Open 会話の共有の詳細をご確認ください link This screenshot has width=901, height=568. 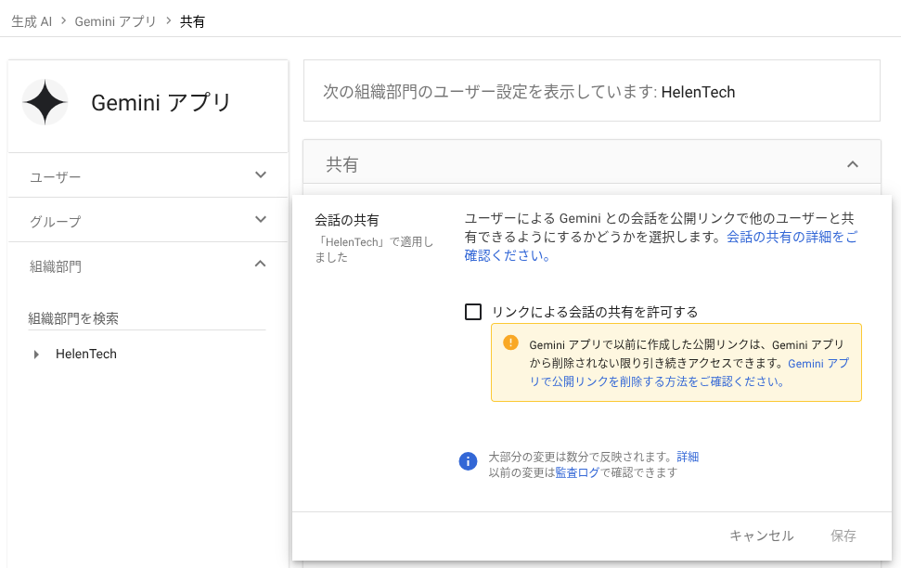(x=792, y=238)
